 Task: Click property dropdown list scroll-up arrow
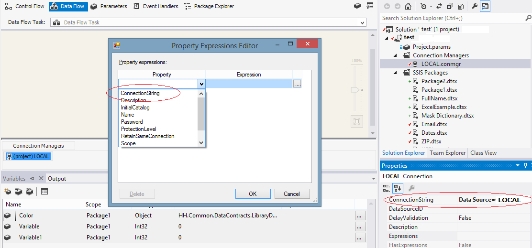[201, 94]
